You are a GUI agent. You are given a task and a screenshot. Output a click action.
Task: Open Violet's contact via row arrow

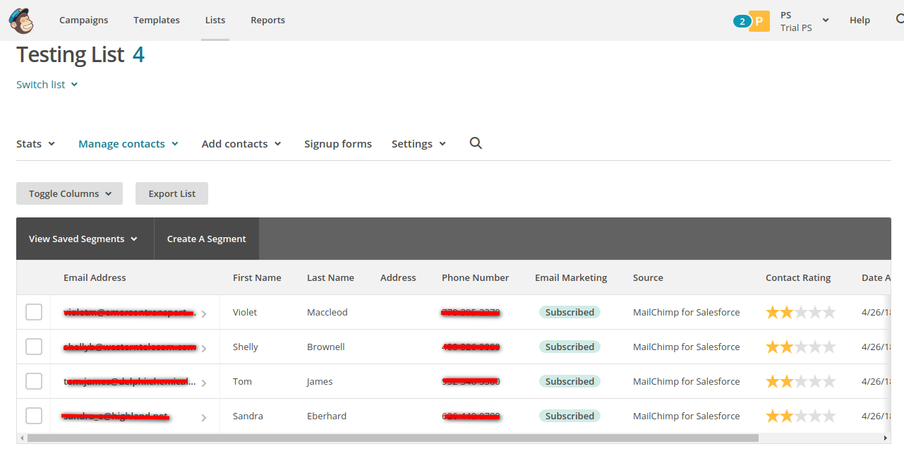tap(204, 313)
